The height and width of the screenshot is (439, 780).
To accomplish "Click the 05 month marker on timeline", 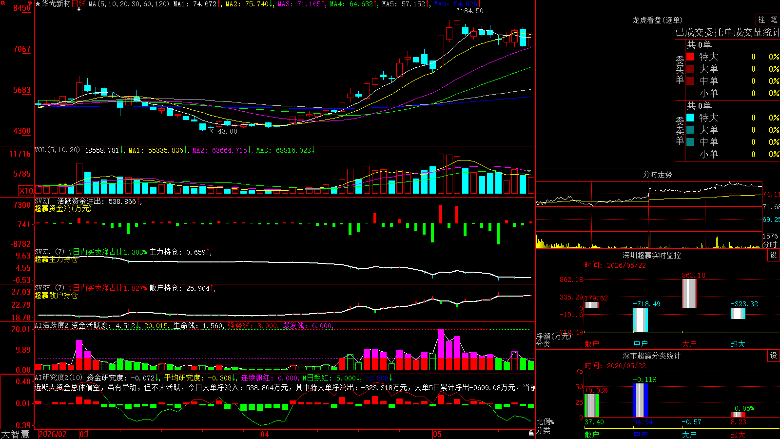I will coord(437,434).
